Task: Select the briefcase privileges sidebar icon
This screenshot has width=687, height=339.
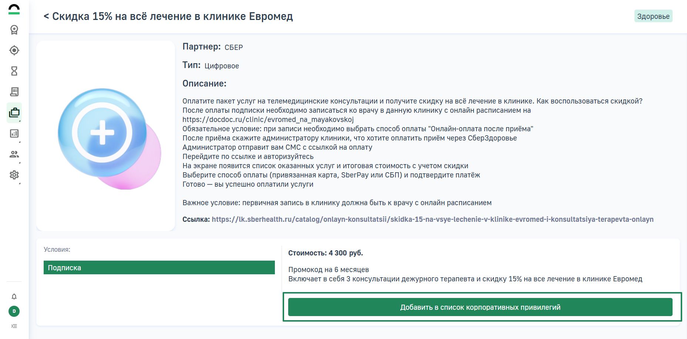Action: (x=14, y=112)
